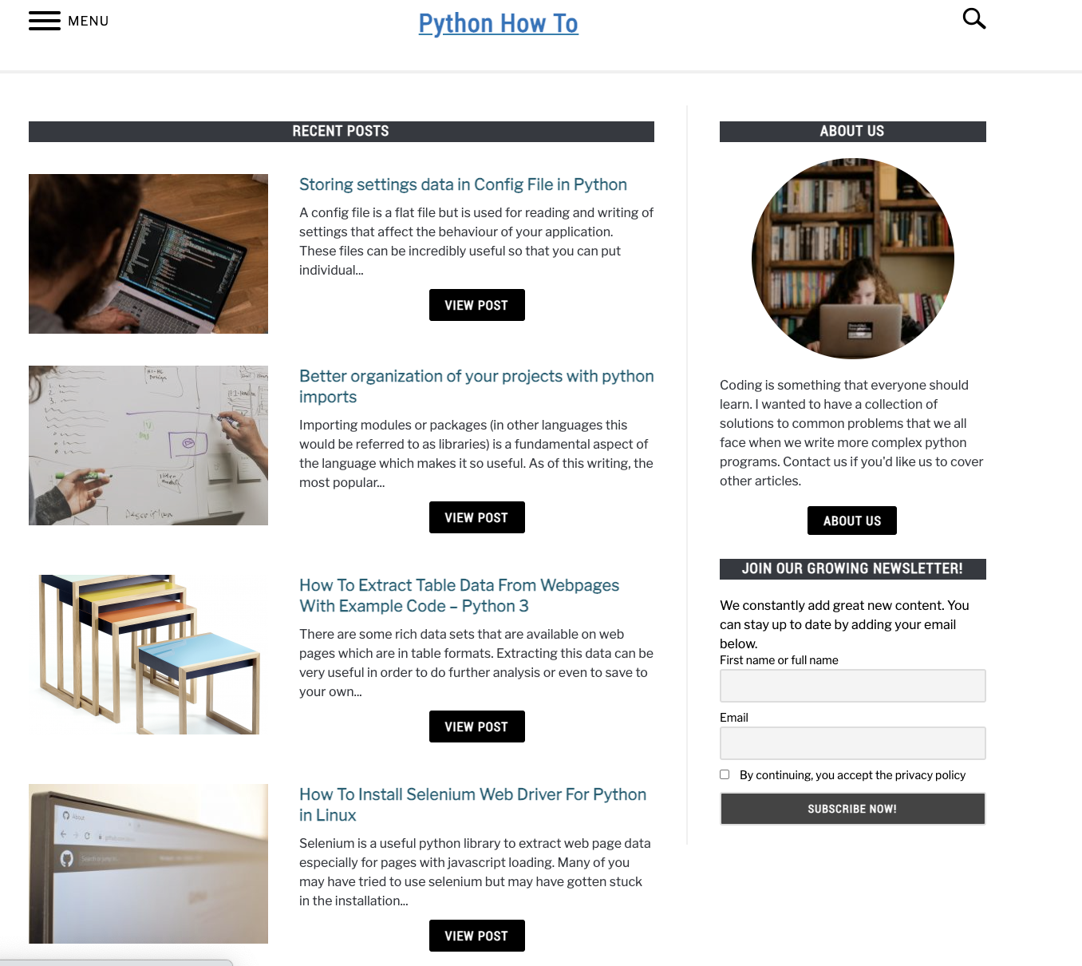Screen dimensions: 1082x966
Task: Open Better organization of projects with python imports
Action: click(x=476, y=386)
